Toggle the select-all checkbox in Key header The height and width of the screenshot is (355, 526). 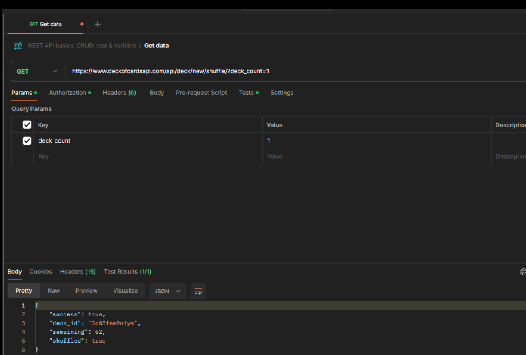(x=27, y=125)
